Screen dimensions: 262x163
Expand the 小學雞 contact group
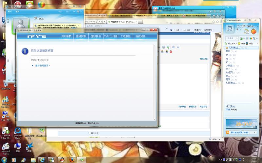click(232, 66)
